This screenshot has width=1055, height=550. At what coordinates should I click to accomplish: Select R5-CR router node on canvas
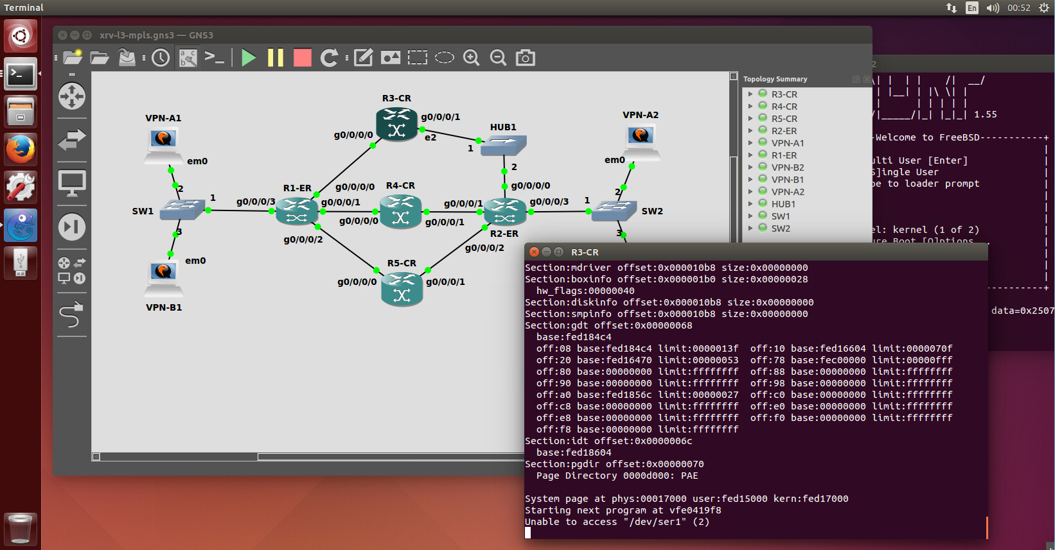(402, 289)
